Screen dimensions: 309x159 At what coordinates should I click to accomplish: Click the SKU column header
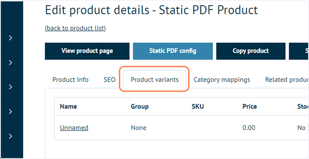[x=198, y=106]
